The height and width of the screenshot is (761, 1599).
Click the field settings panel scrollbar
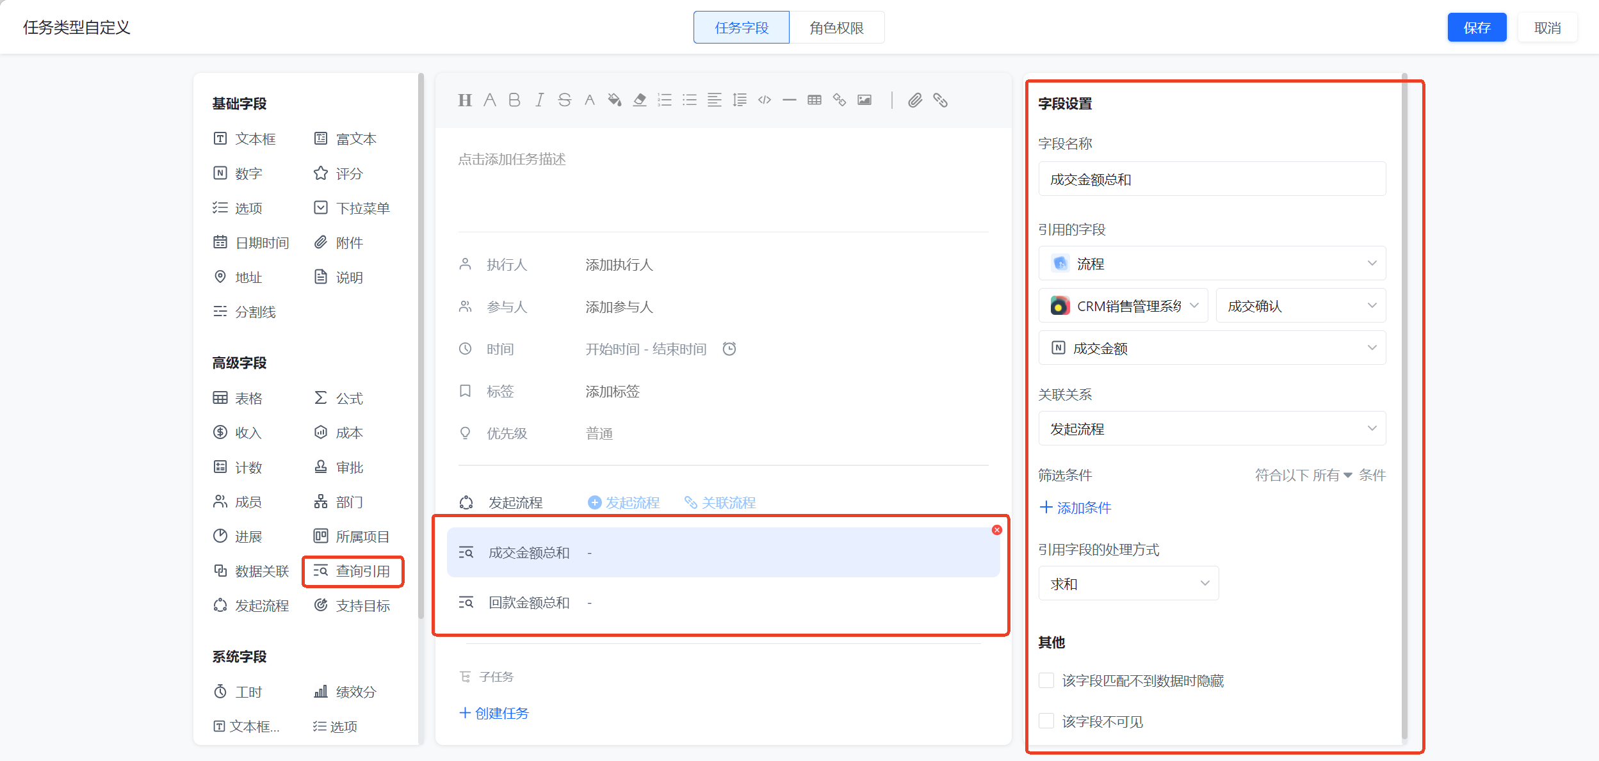click(x=1404, y=406)
